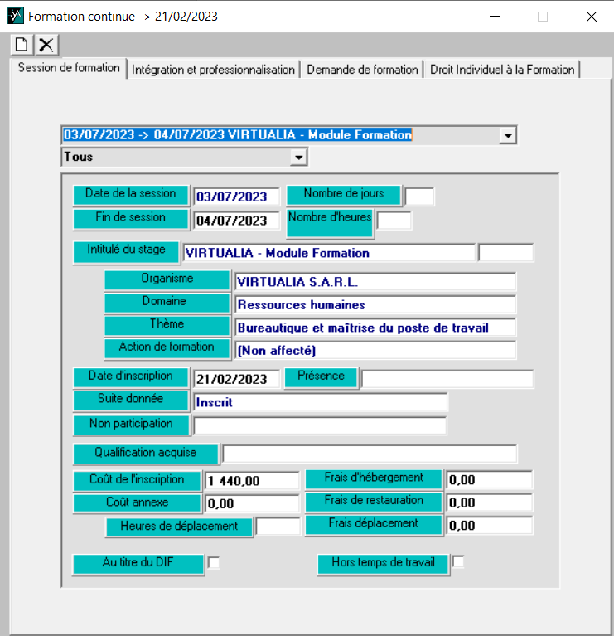The image size is (614, 636).
Task: Click the application logo in title bar
Action: 15,16
